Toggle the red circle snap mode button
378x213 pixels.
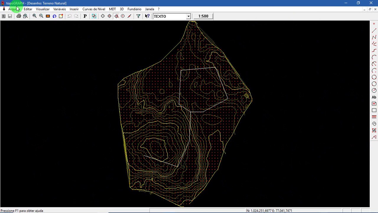(x=123, y=16)
